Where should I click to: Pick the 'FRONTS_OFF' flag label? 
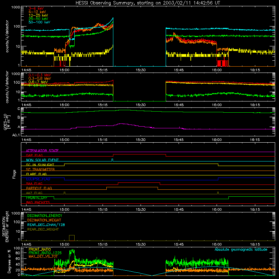(37, 198)
